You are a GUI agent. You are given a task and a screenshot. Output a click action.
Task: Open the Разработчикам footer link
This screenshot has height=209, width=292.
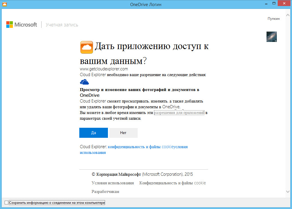click(105, 191)
